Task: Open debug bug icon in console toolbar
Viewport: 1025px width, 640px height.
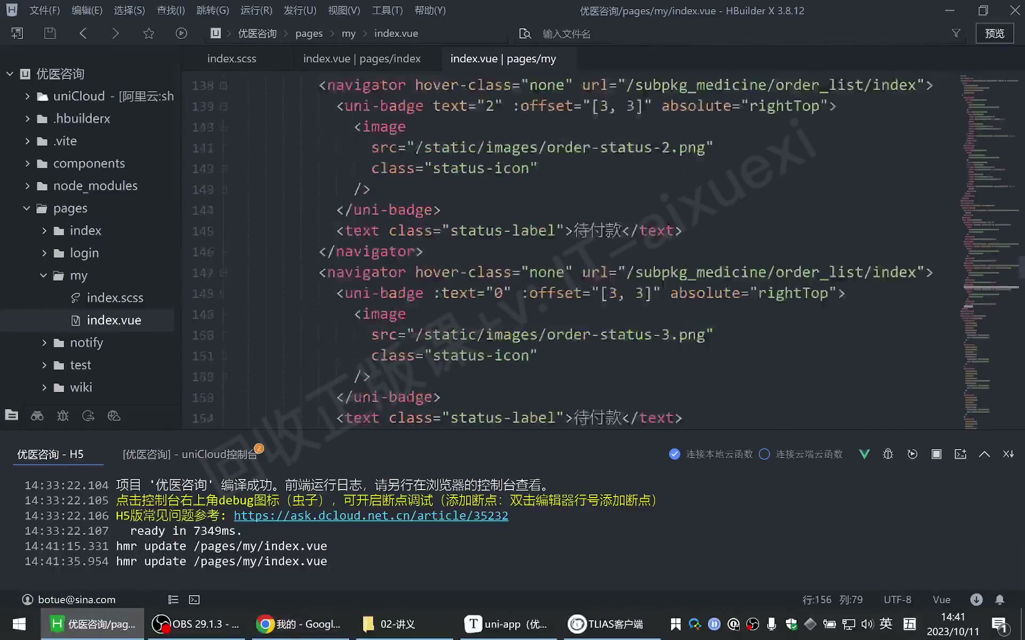Action: click(888, 454)
